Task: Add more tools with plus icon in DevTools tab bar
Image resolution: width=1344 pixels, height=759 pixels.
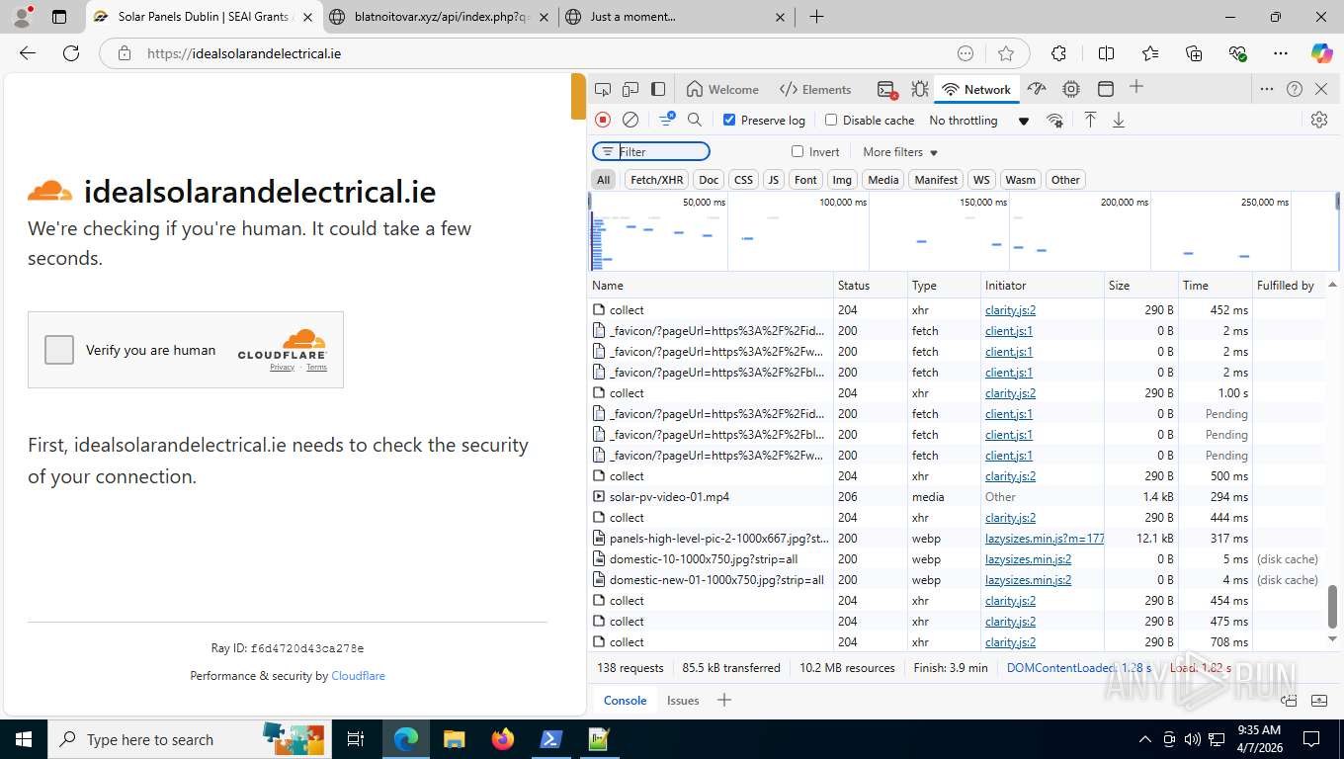Action: [x=1136, y=87]
